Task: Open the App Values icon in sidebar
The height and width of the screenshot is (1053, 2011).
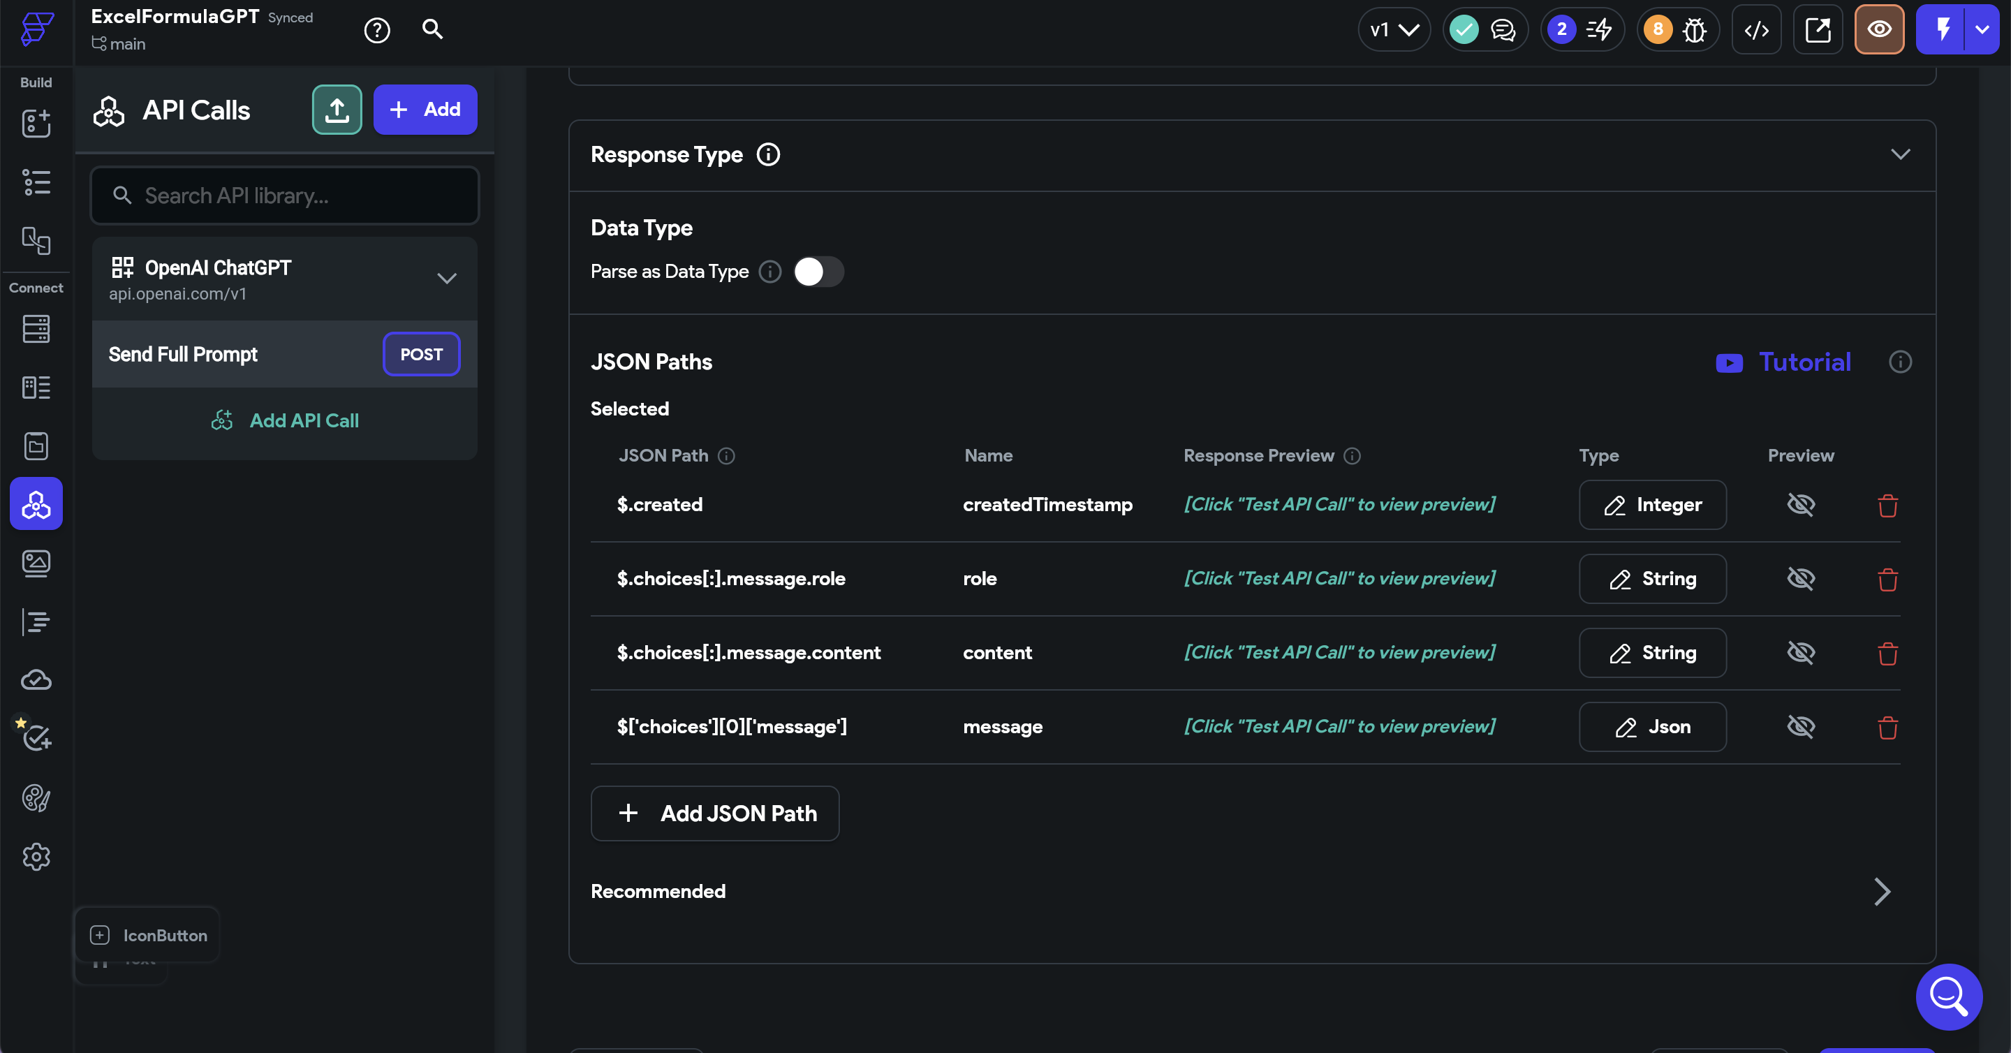Action: pyautogui.click(x=36, y=445)
